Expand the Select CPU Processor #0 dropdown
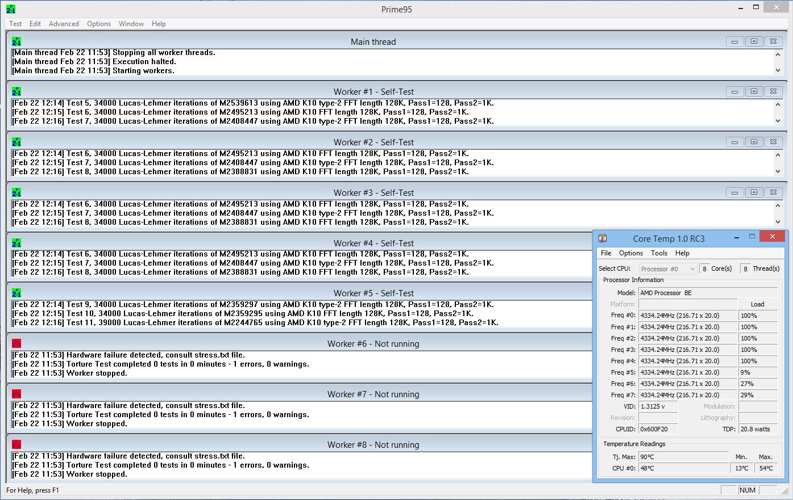The height and width of the screenshot is (500, 793). click(x=668, y=269)
